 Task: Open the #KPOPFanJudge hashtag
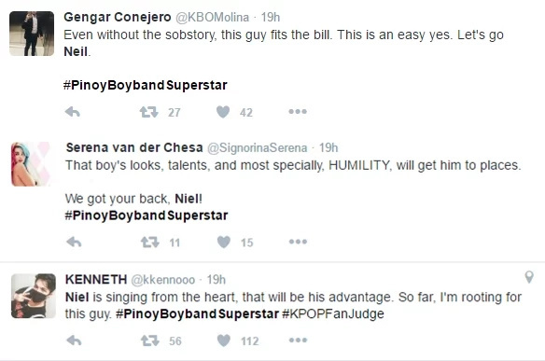(x=333, y=313)
